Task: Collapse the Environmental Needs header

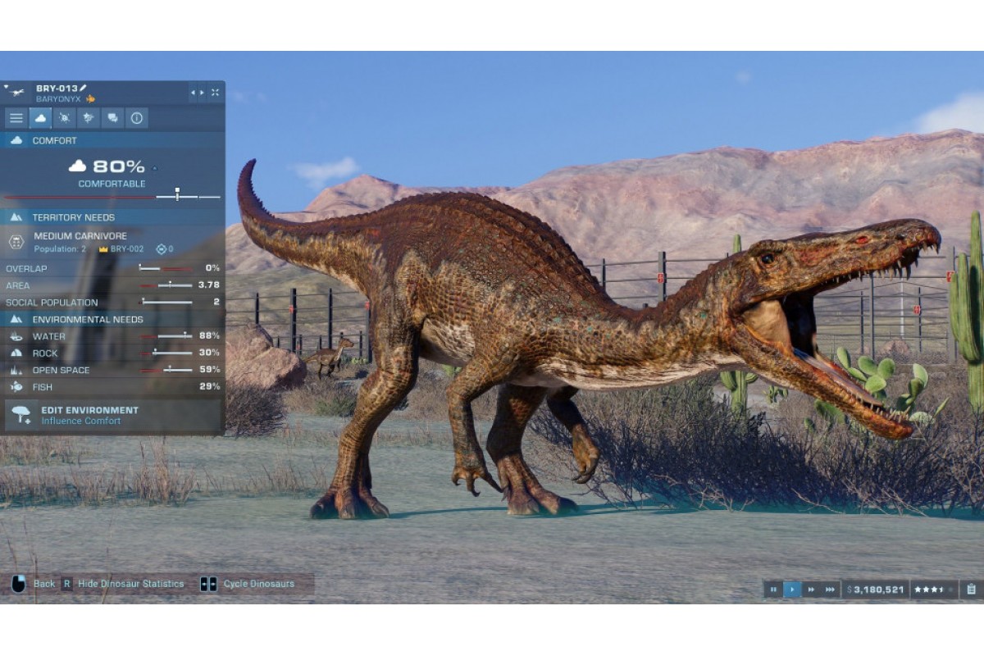Action: coord(113,319)
